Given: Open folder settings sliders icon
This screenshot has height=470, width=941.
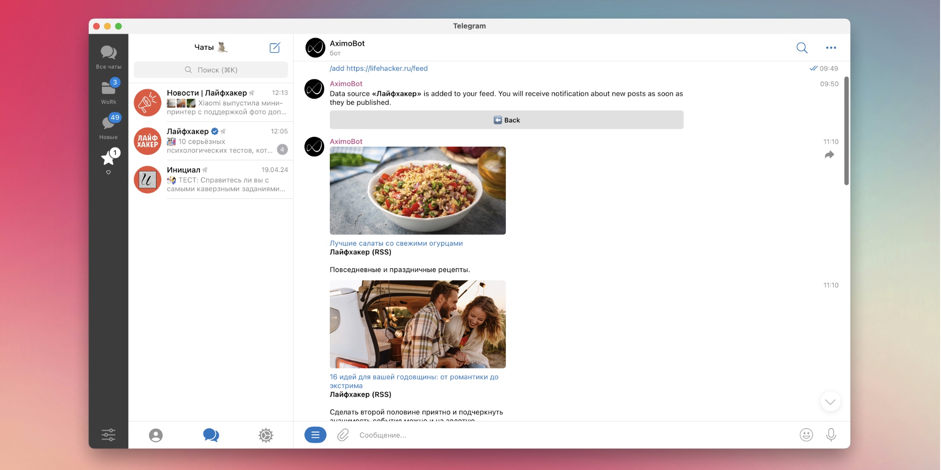Looking at the screenshot, I should [108, 435].
